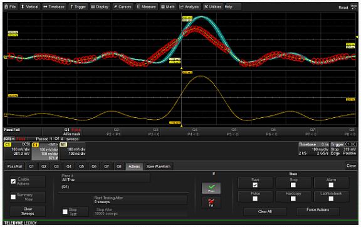
Task: Open the Timebase descriptor box
Action: (313, 149)
